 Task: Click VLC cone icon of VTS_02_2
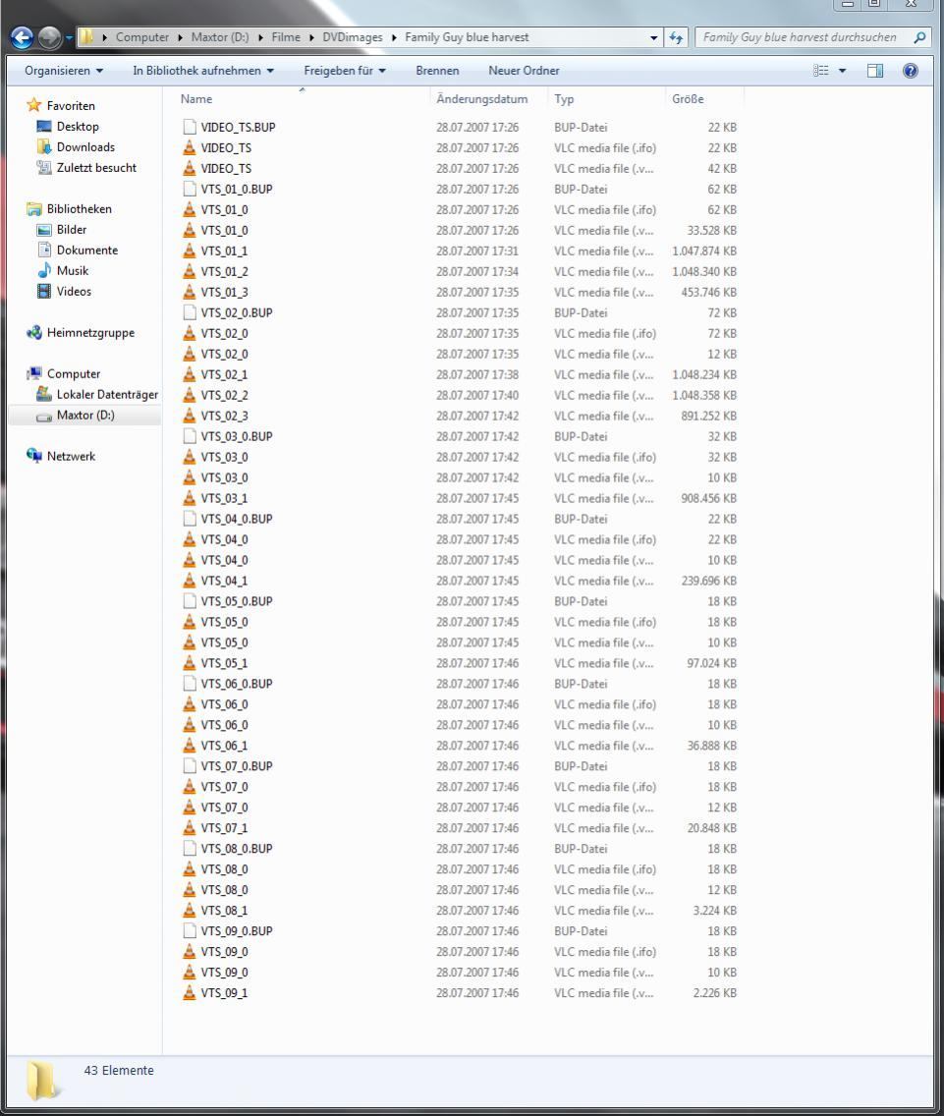coord(189,395)
